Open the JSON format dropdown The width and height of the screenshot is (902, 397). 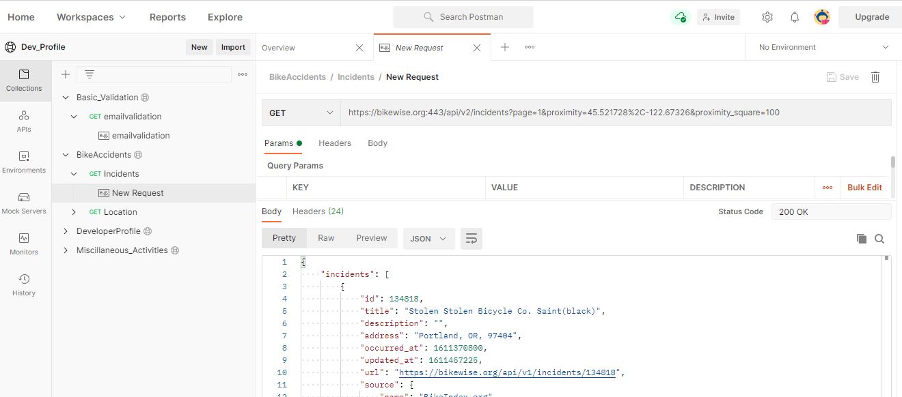(428, 239)
